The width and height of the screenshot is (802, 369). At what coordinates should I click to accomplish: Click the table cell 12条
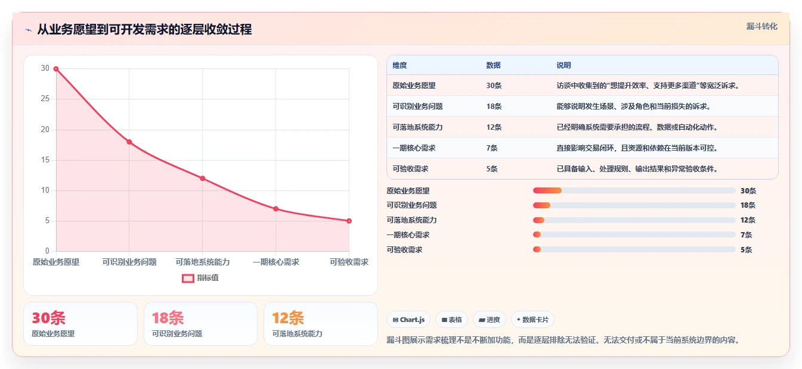pos(494,127)
